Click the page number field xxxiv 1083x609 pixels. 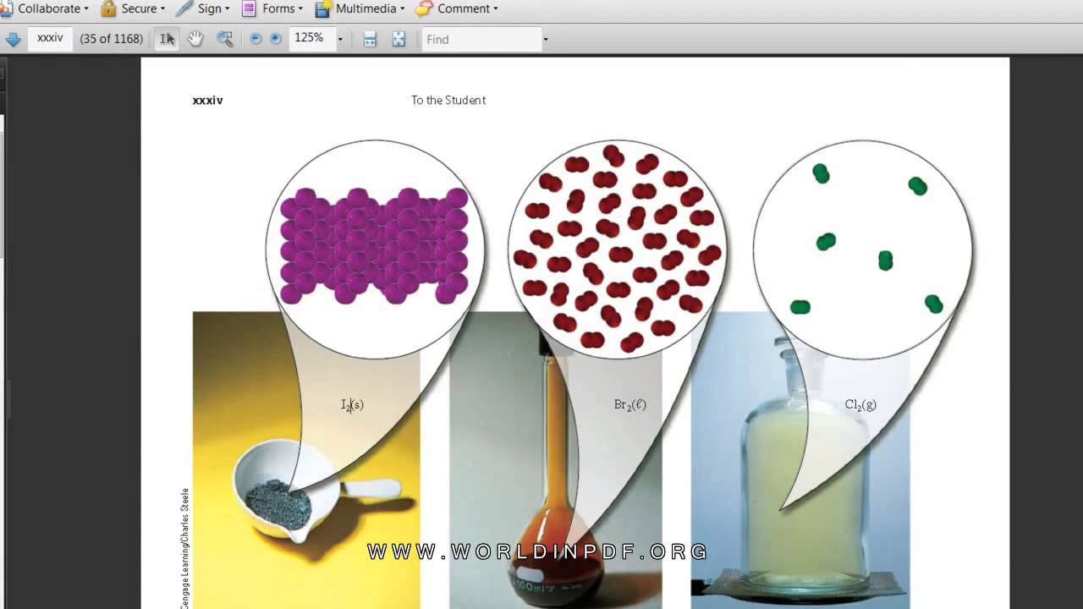pyautogui.click(x=50, y=39)
